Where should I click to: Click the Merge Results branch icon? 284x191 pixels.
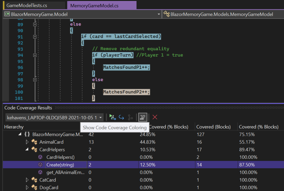[130, 117]
